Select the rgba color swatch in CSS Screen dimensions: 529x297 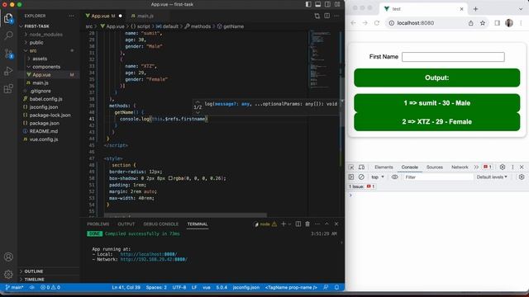tap(170, 178)
